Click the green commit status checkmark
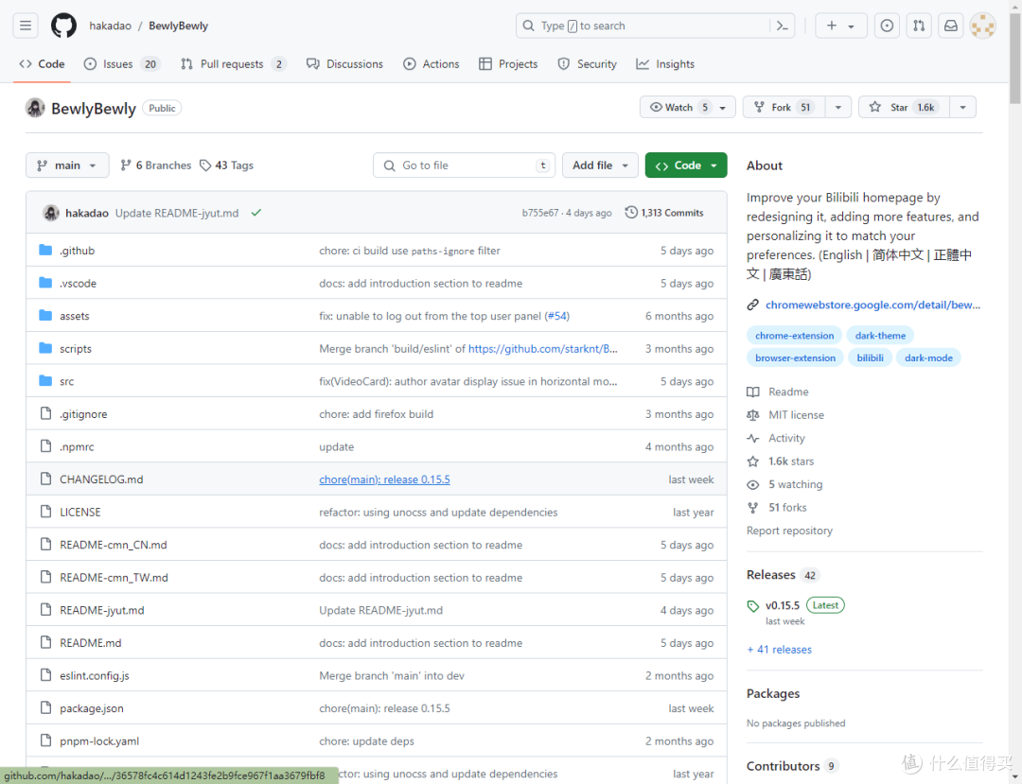This screenshot has width=1022, height=784. tap(256, 212)
